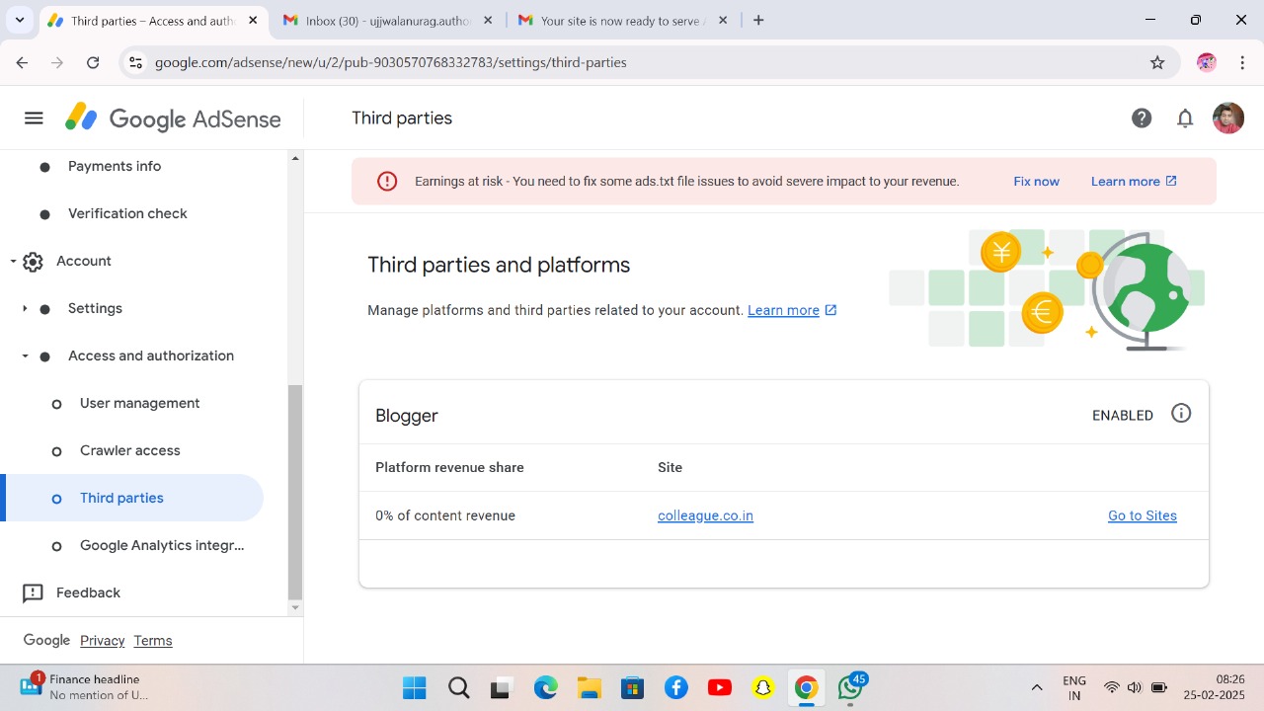Go back with the browser back arrow
The width and height of the screenshot is (1264, 711).
(x=22, y=62)
